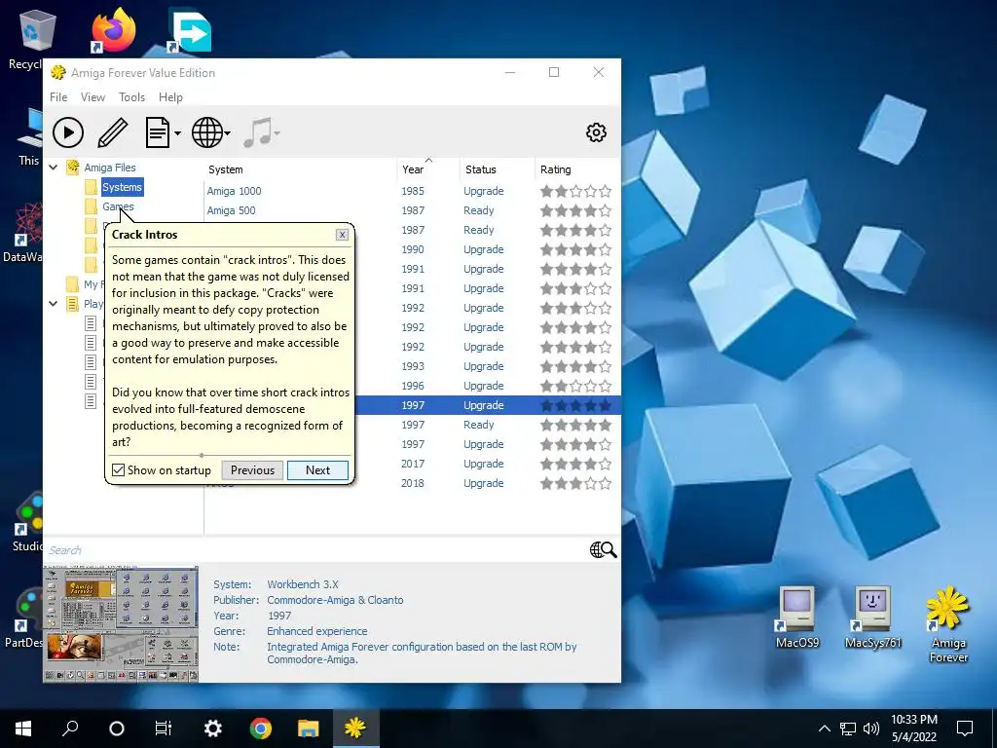Select the Games folder in tree
997x748 pixels.
(118, 206)
